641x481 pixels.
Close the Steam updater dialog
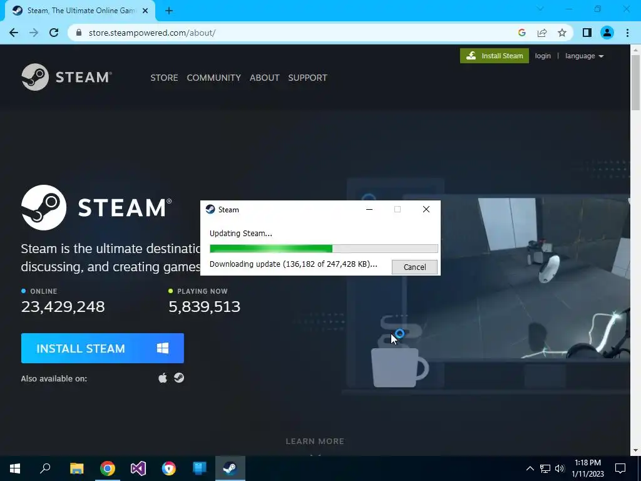click(426, 209)
